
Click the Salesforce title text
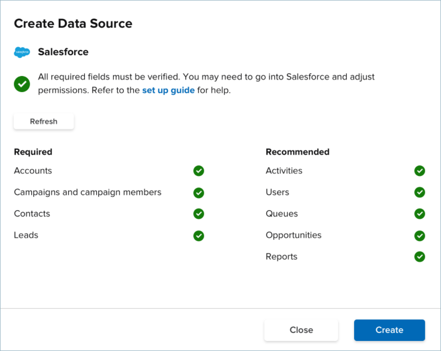point(63,52)
